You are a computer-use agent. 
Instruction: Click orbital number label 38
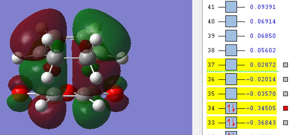tap(211, 50)
